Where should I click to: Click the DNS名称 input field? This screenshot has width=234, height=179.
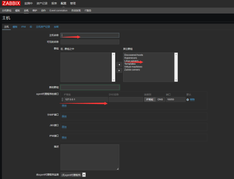tap(126, 99)
